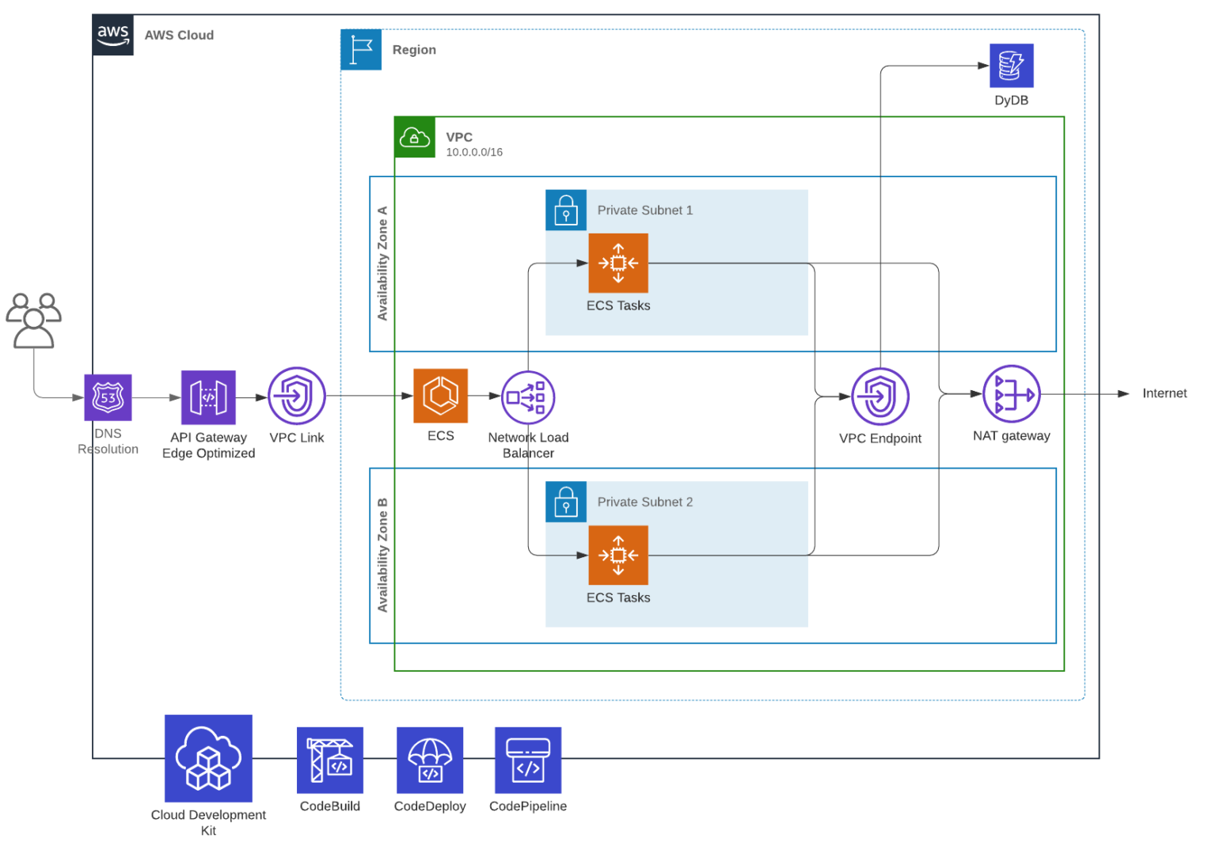Click the CodeDeploy icon
This screenshot has height=846, width=1216.
(x=430, y=761)
